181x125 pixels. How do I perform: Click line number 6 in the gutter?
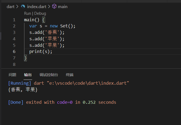point(14,52)
